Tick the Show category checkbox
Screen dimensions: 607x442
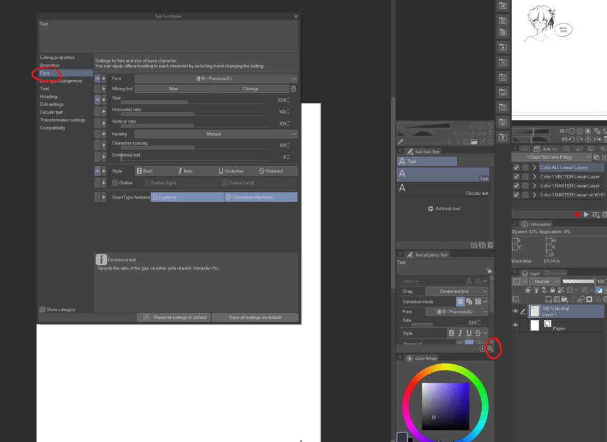(42, 309)
